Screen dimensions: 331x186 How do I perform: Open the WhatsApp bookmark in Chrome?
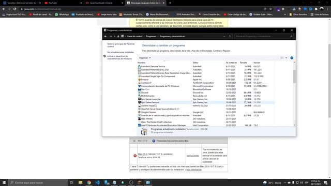pos(62,14)
